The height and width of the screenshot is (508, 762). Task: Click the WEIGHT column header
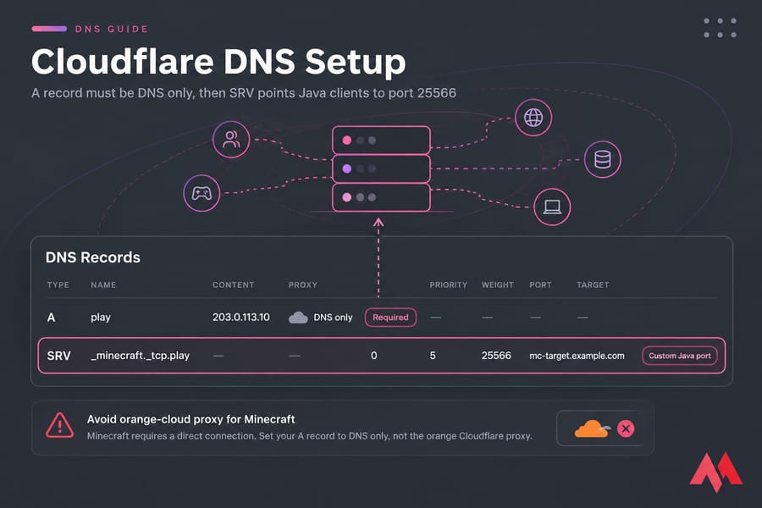(x=498, y=284)
